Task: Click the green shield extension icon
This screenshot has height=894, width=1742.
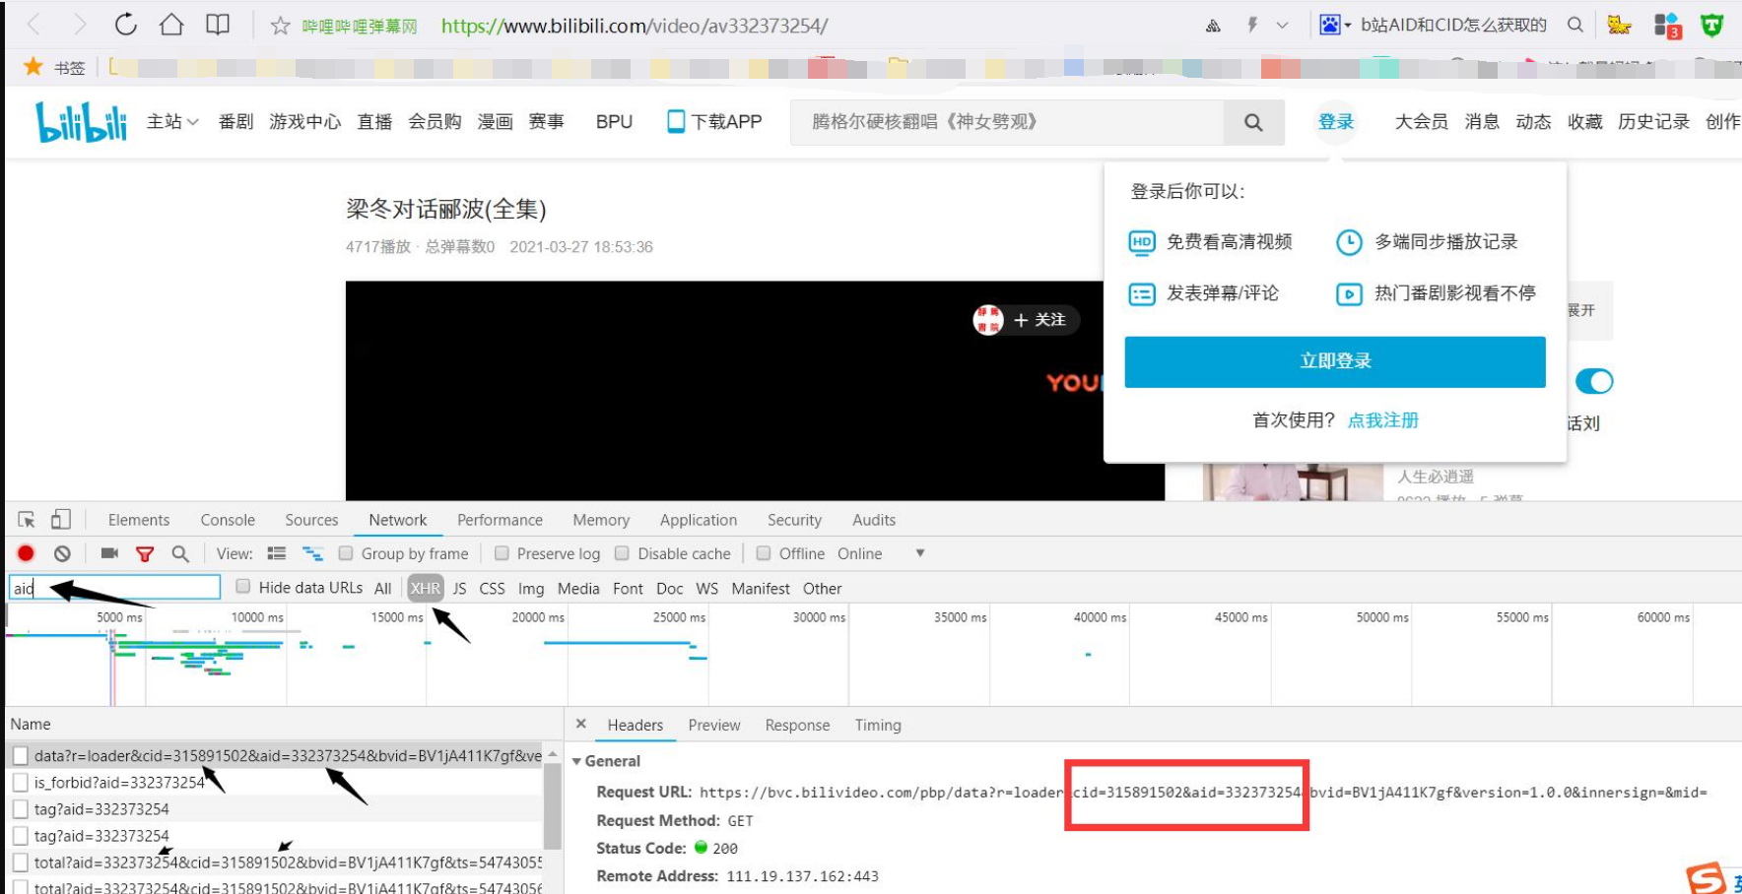Action: (1712, 26)
